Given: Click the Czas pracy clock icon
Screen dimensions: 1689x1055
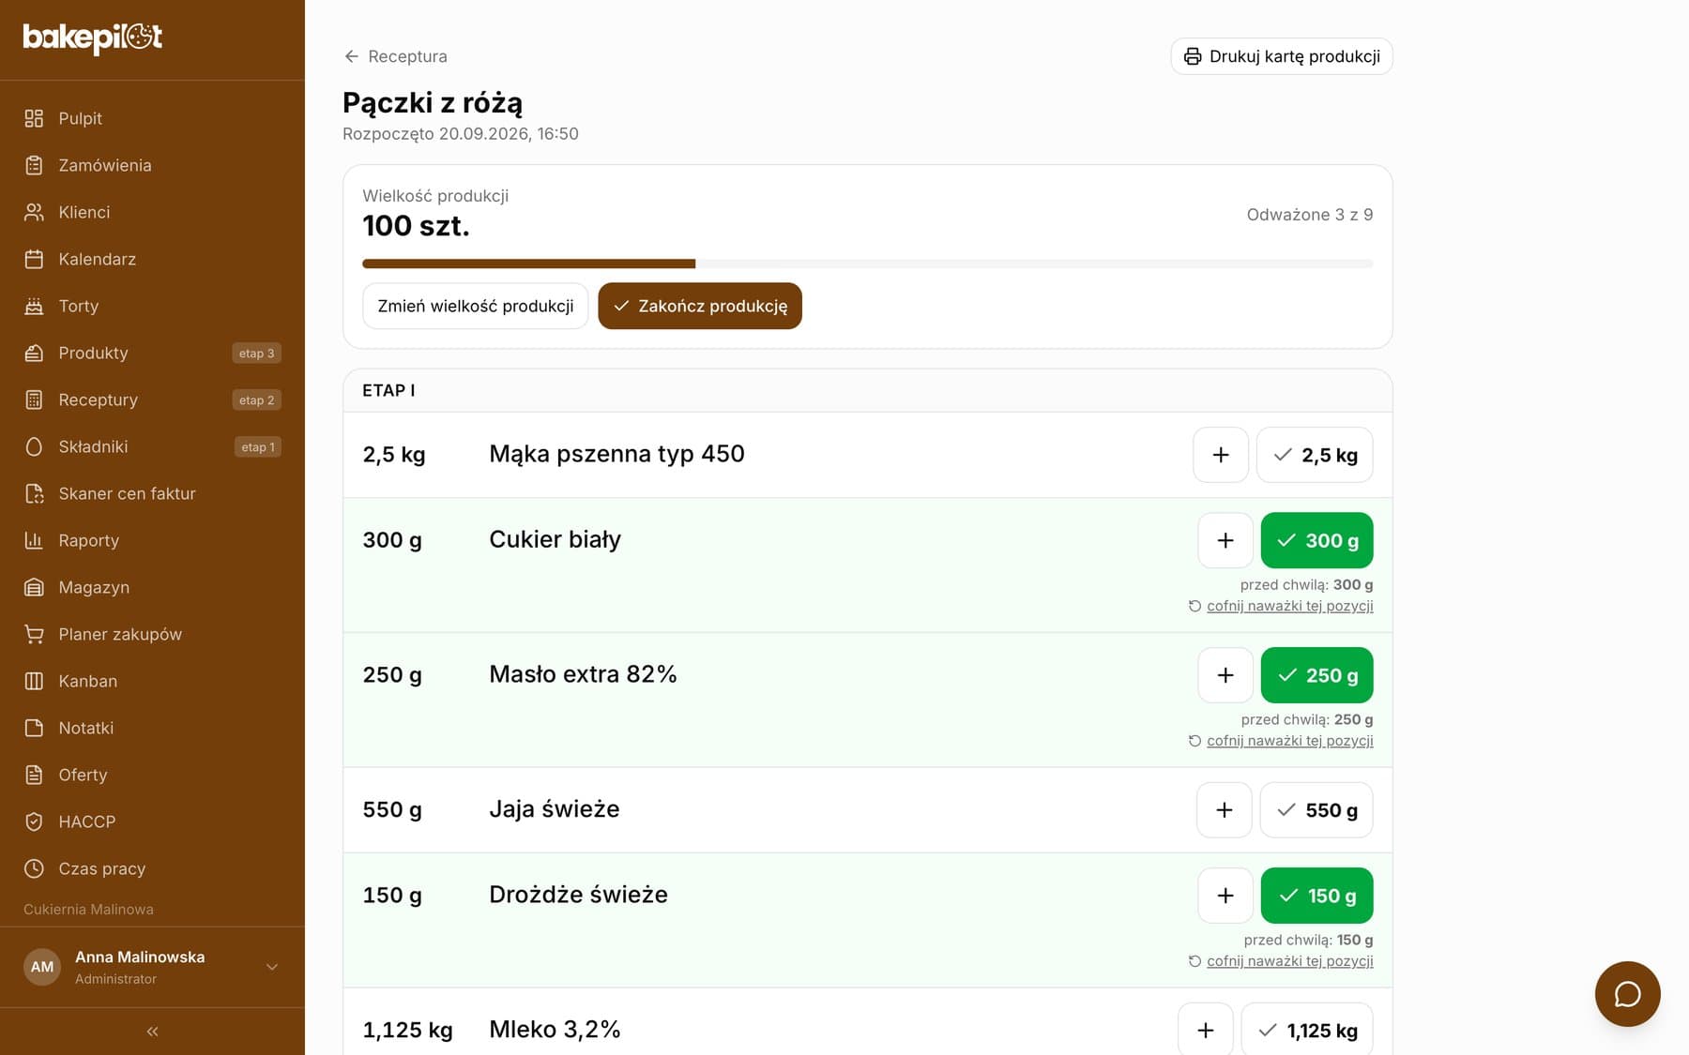Looking at the screenshot, I should 34,868.
